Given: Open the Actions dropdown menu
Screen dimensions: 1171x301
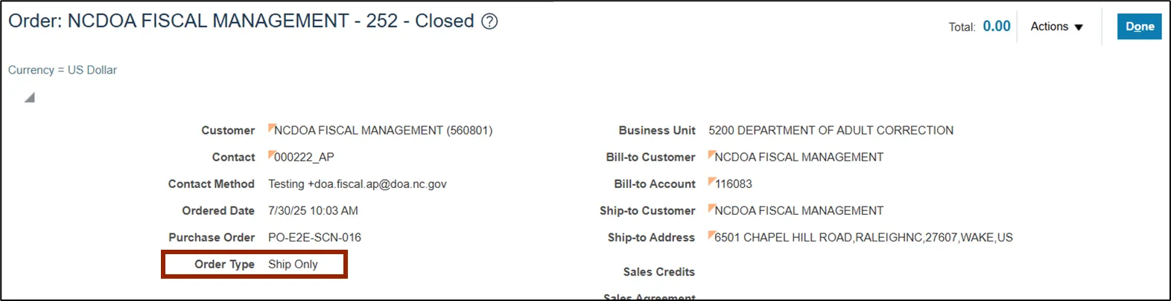Looking at the screenshot, I should 1056,27.
